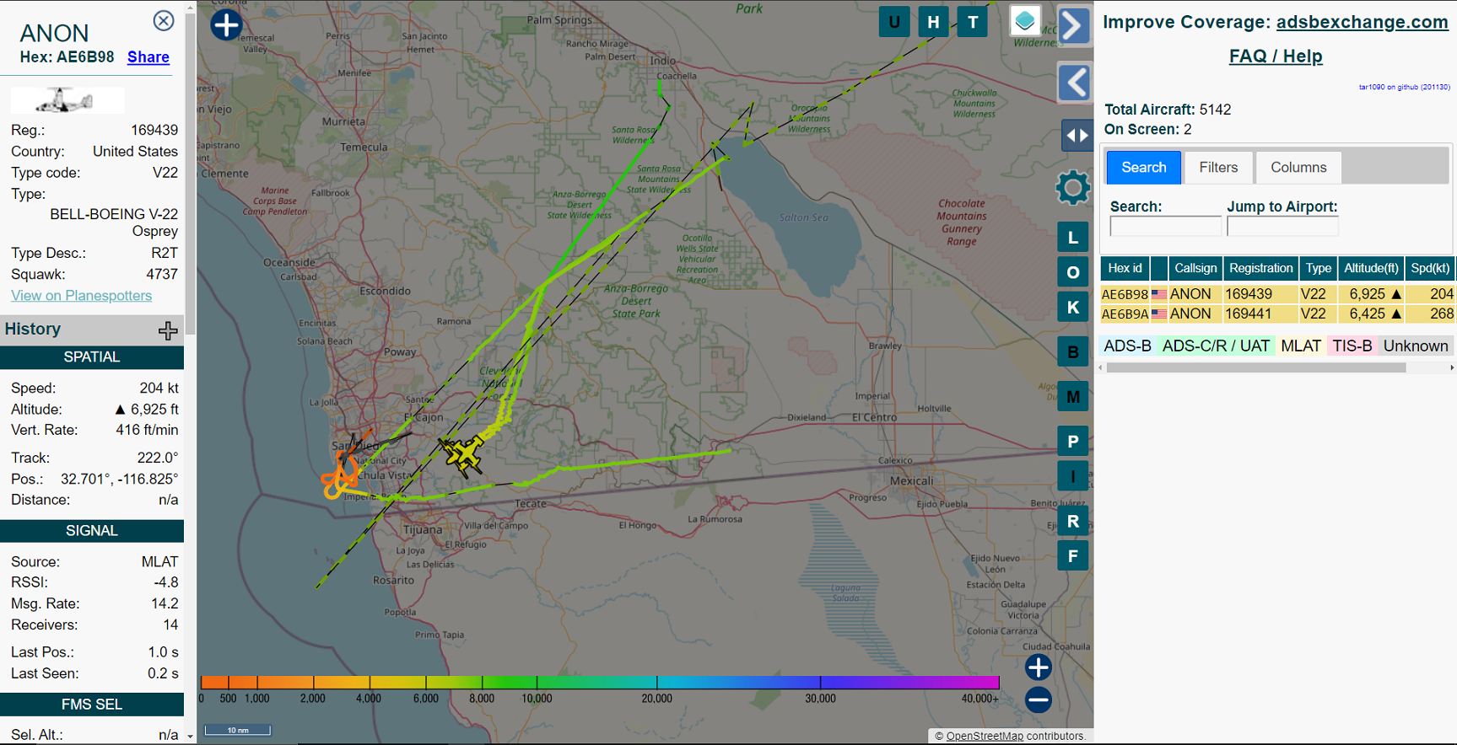Click the TIS-B legend label

coord(1352,346)
